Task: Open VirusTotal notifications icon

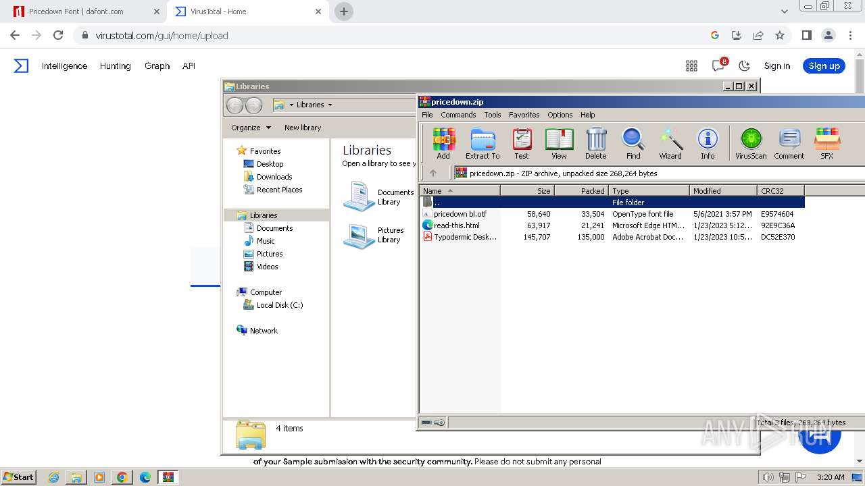Action: coord(718,65)
